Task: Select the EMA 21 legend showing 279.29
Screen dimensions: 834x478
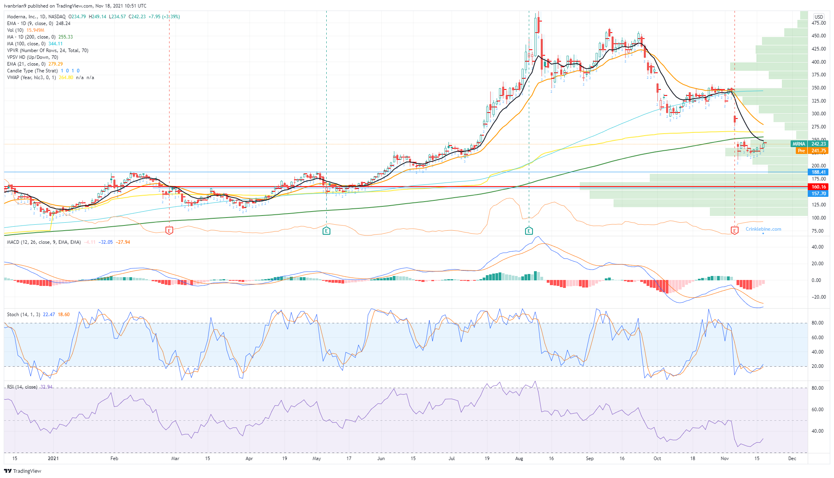Action: coord(35,64)
